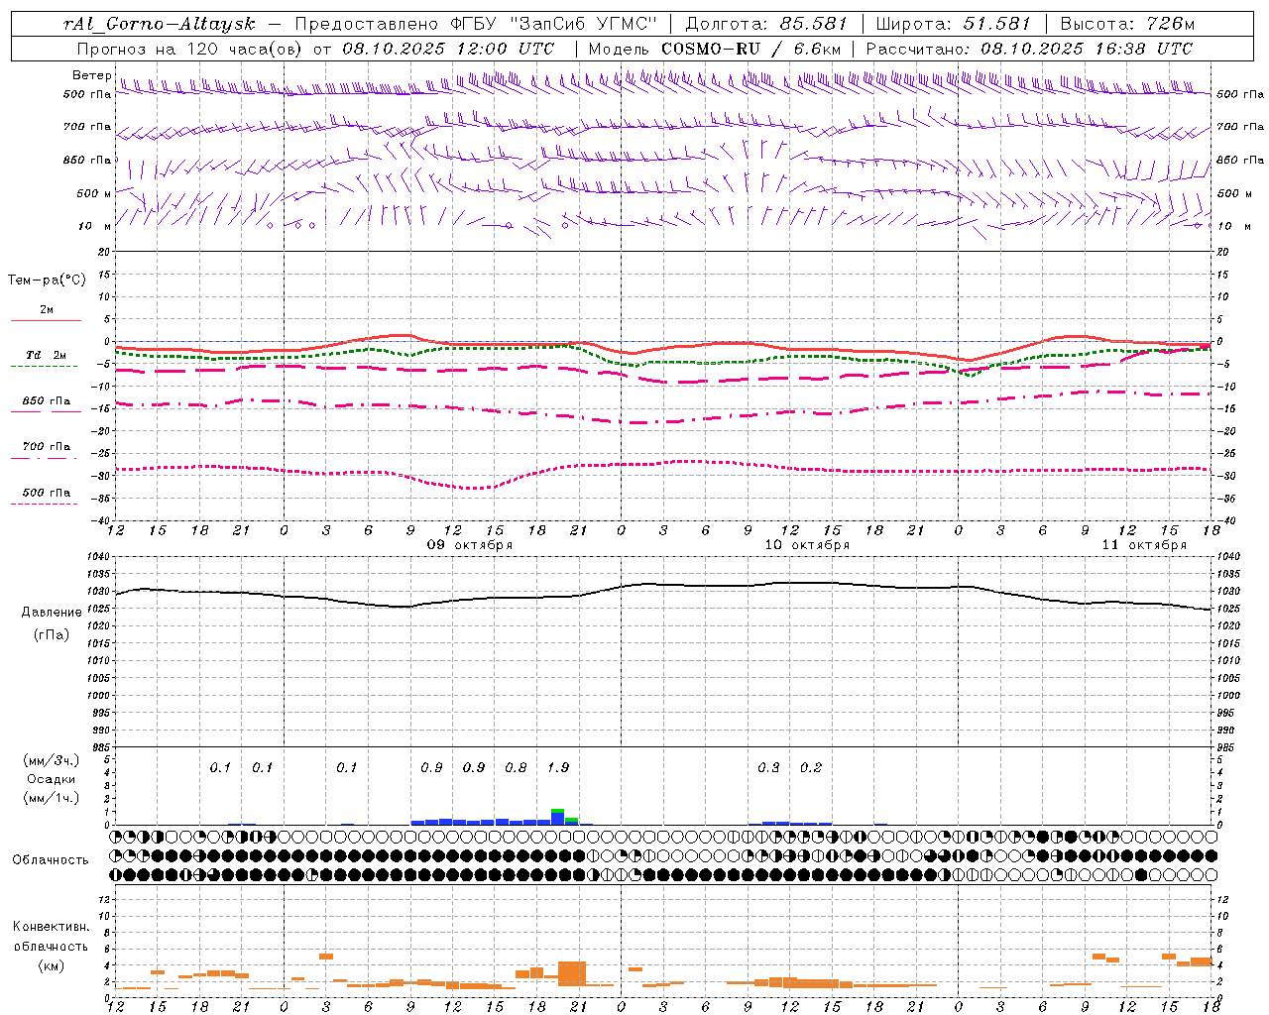Screen dimensions: 1269x1015
Task: Click the 10 октября date label
Action: tap(807, 545)
